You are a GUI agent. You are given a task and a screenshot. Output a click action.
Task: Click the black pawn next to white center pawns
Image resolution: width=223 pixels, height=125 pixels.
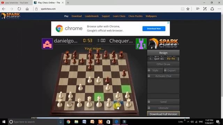pos(107,80)
